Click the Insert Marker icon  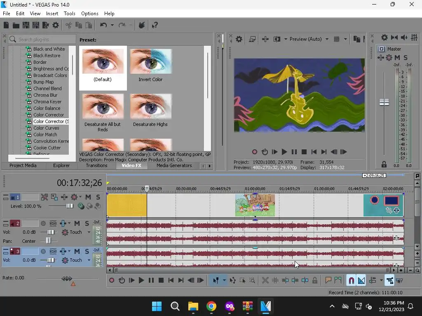(328, 281)
